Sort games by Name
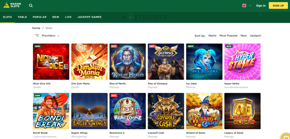This screenshot has width=290, height=139. point(212,36)
